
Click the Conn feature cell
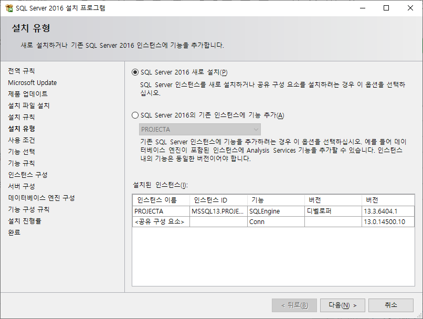point(276,222)
